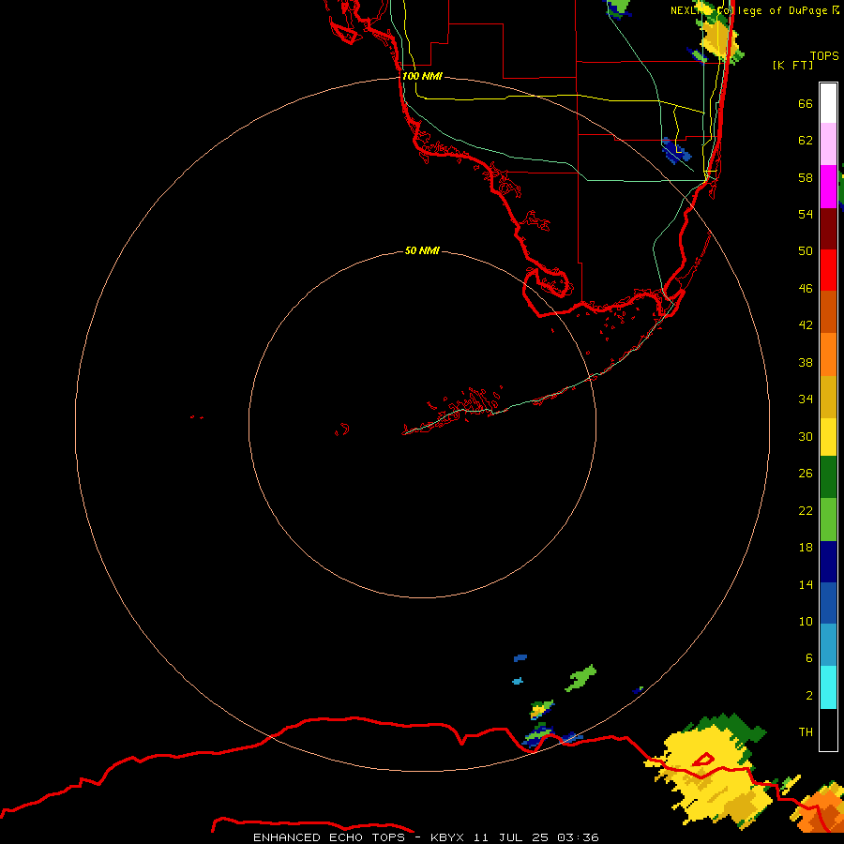Click the bright red legend swatch
The height and width of the screenshot is (844, 844).
(x=828, y=270)
